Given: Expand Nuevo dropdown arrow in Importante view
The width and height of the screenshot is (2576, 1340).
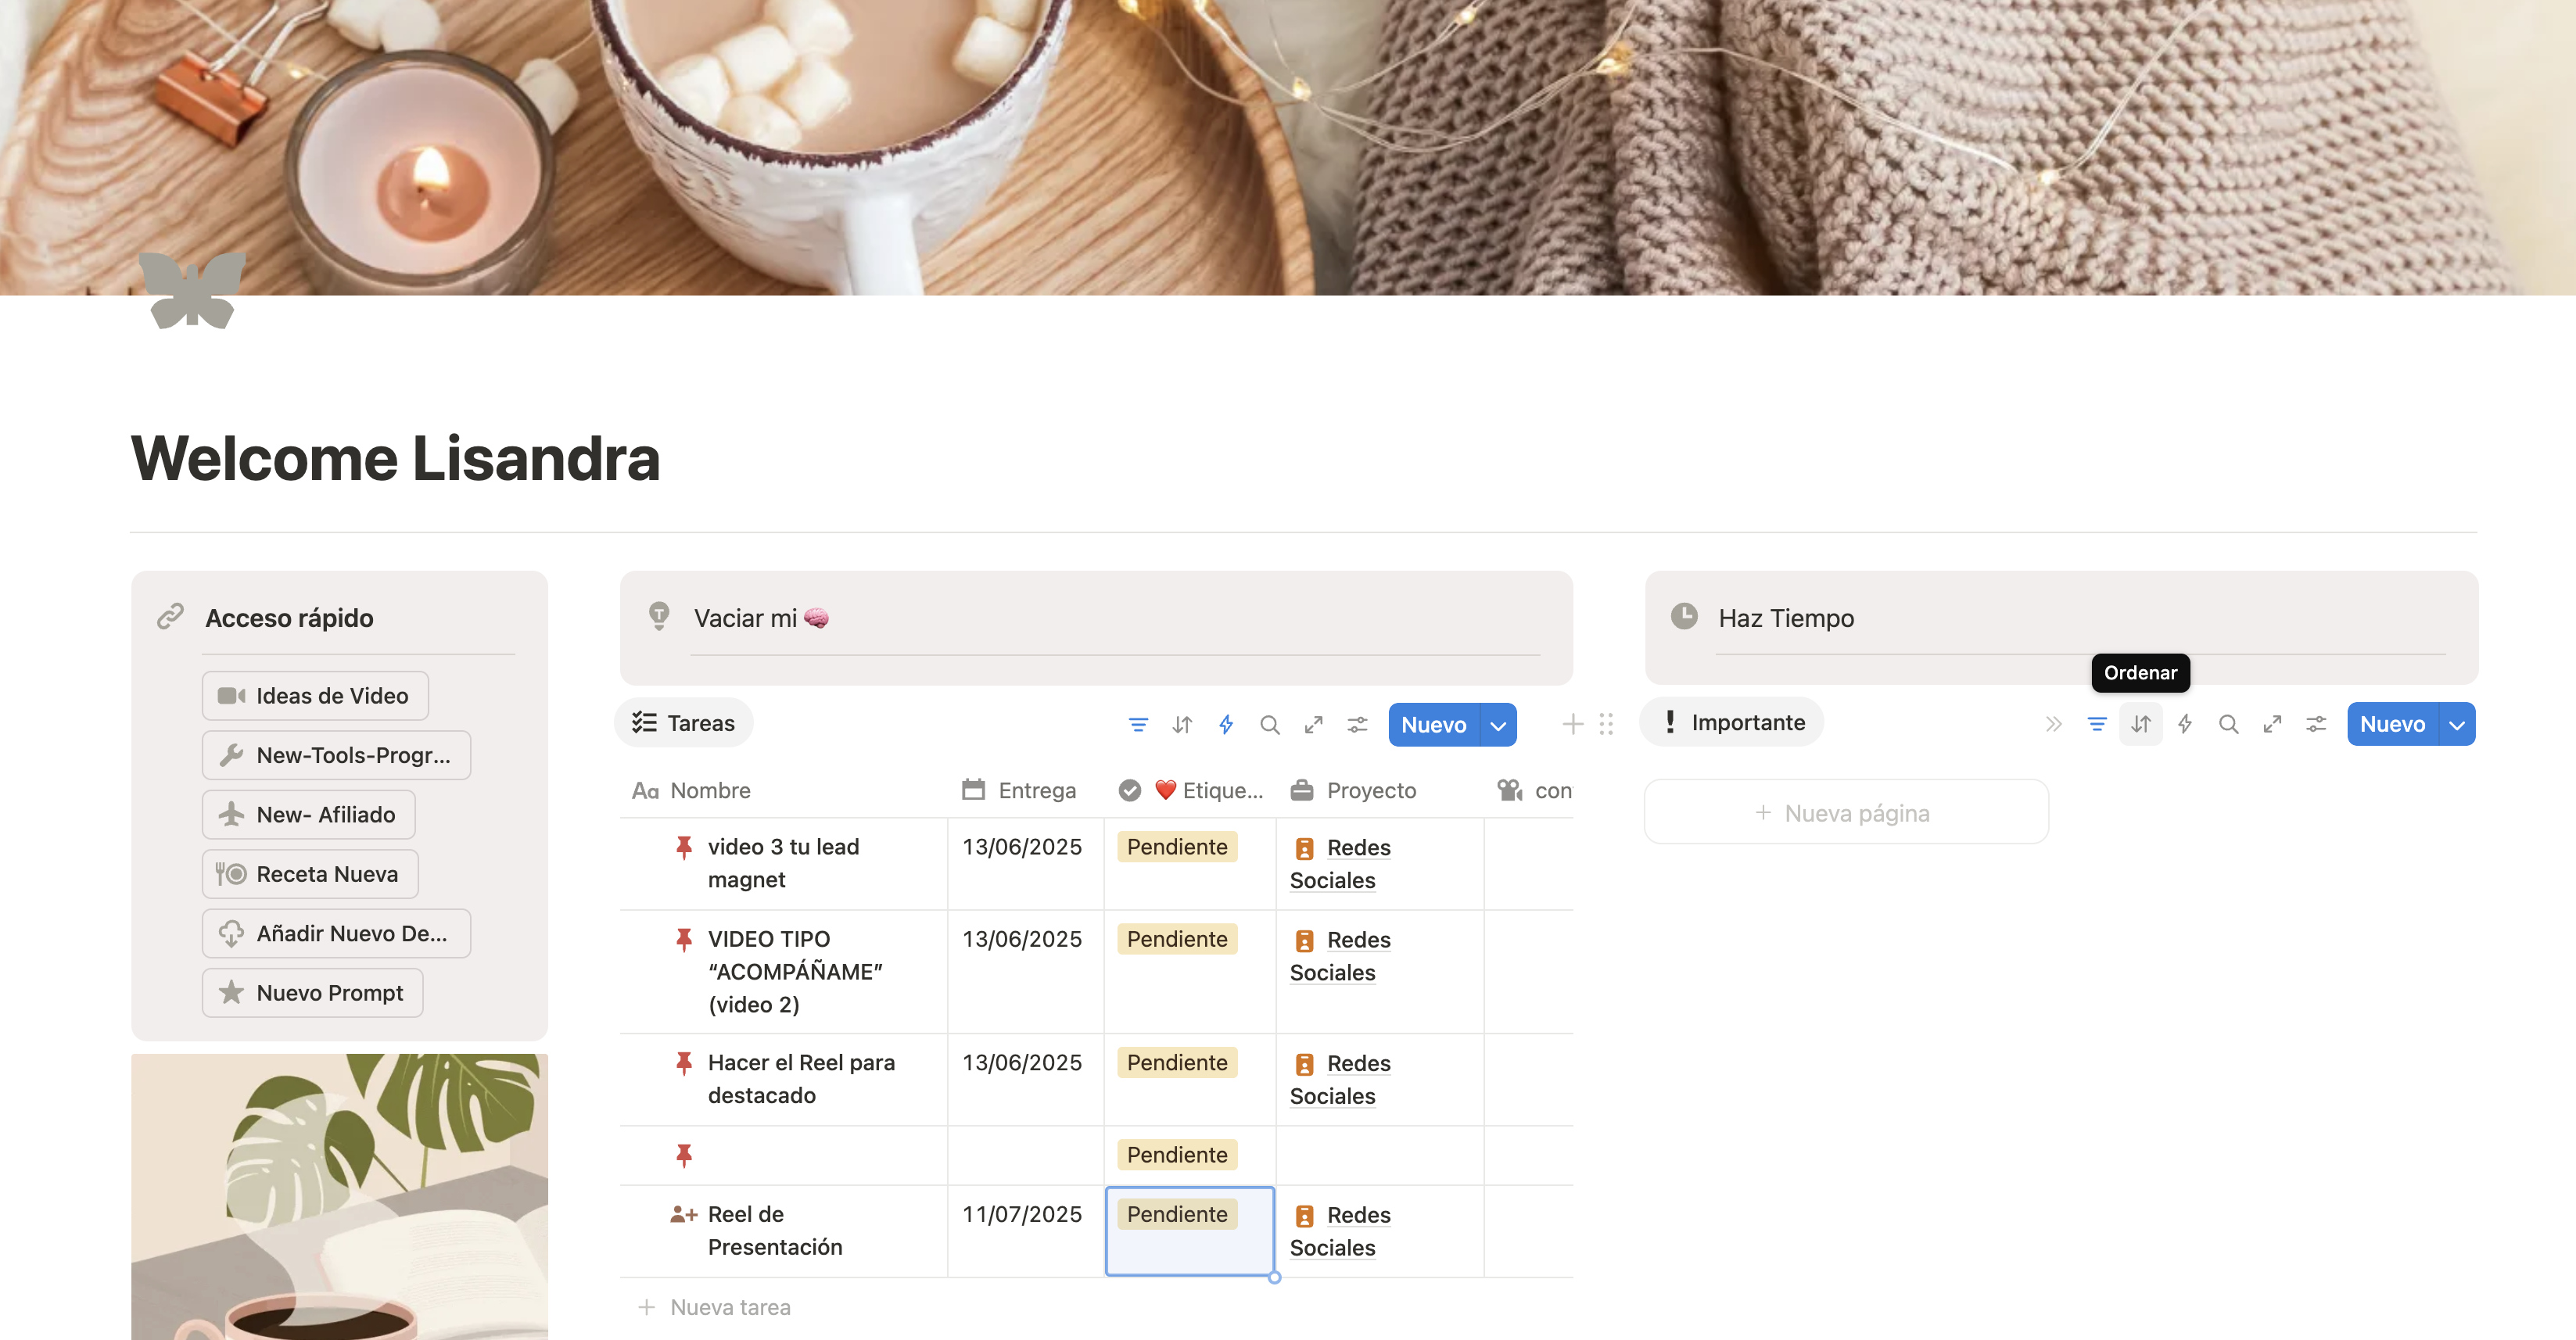Looking at the screenshot, I should click(x=2457, y=725).
